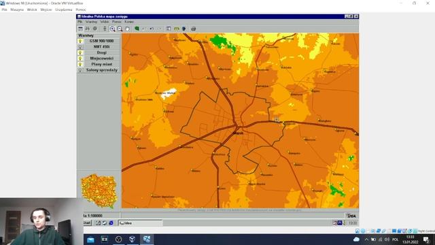Image resolution: width=435 pixels, height=245 pixels.
Task: Click the Idea logo in the status bar
Action: [x=351, y=216]
